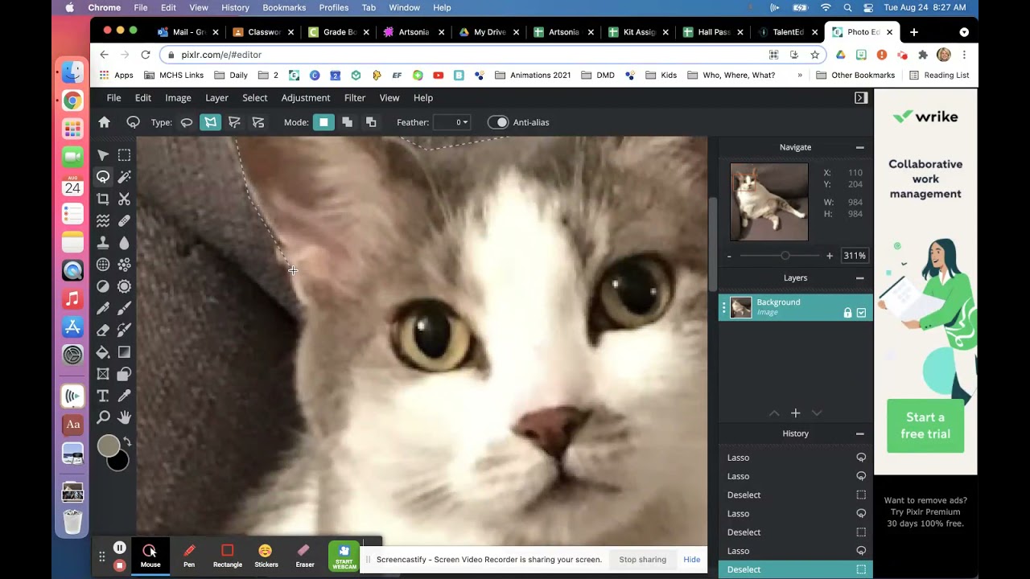Toggle Background layer visibility checkbox
The width and height of the screenshot is (1030, 579).
point(861,313)
